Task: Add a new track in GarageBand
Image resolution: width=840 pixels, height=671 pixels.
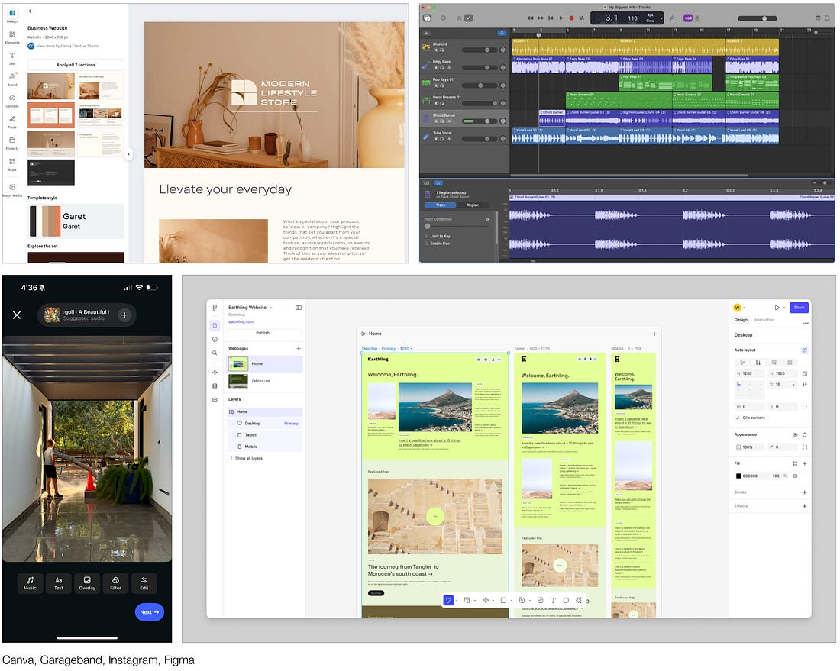Action: (426, 33)
